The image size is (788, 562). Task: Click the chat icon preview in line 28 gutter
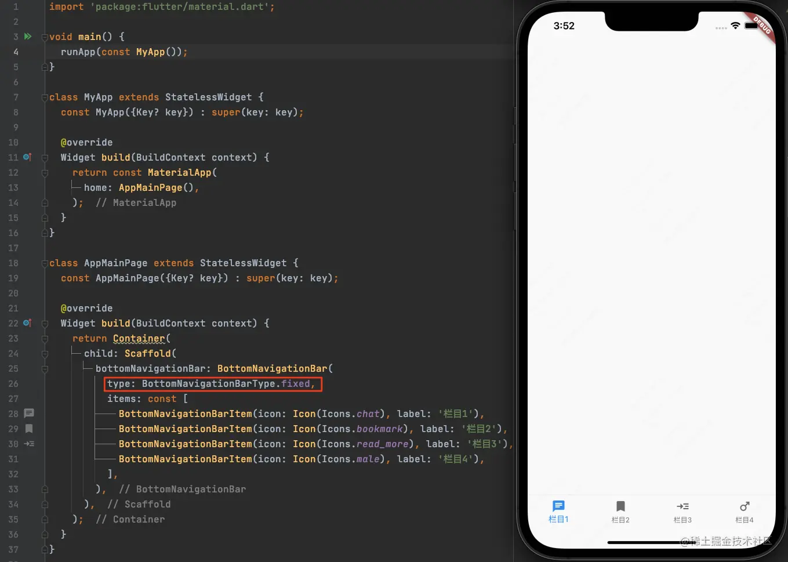(x=29, y=414)
